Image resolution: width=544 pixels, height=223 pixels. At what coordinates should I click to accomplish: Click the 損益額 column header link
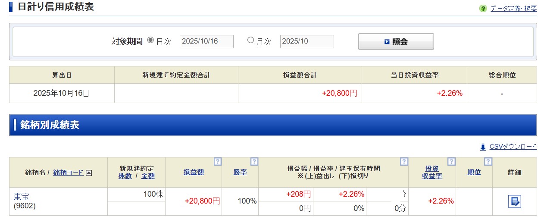194,172
